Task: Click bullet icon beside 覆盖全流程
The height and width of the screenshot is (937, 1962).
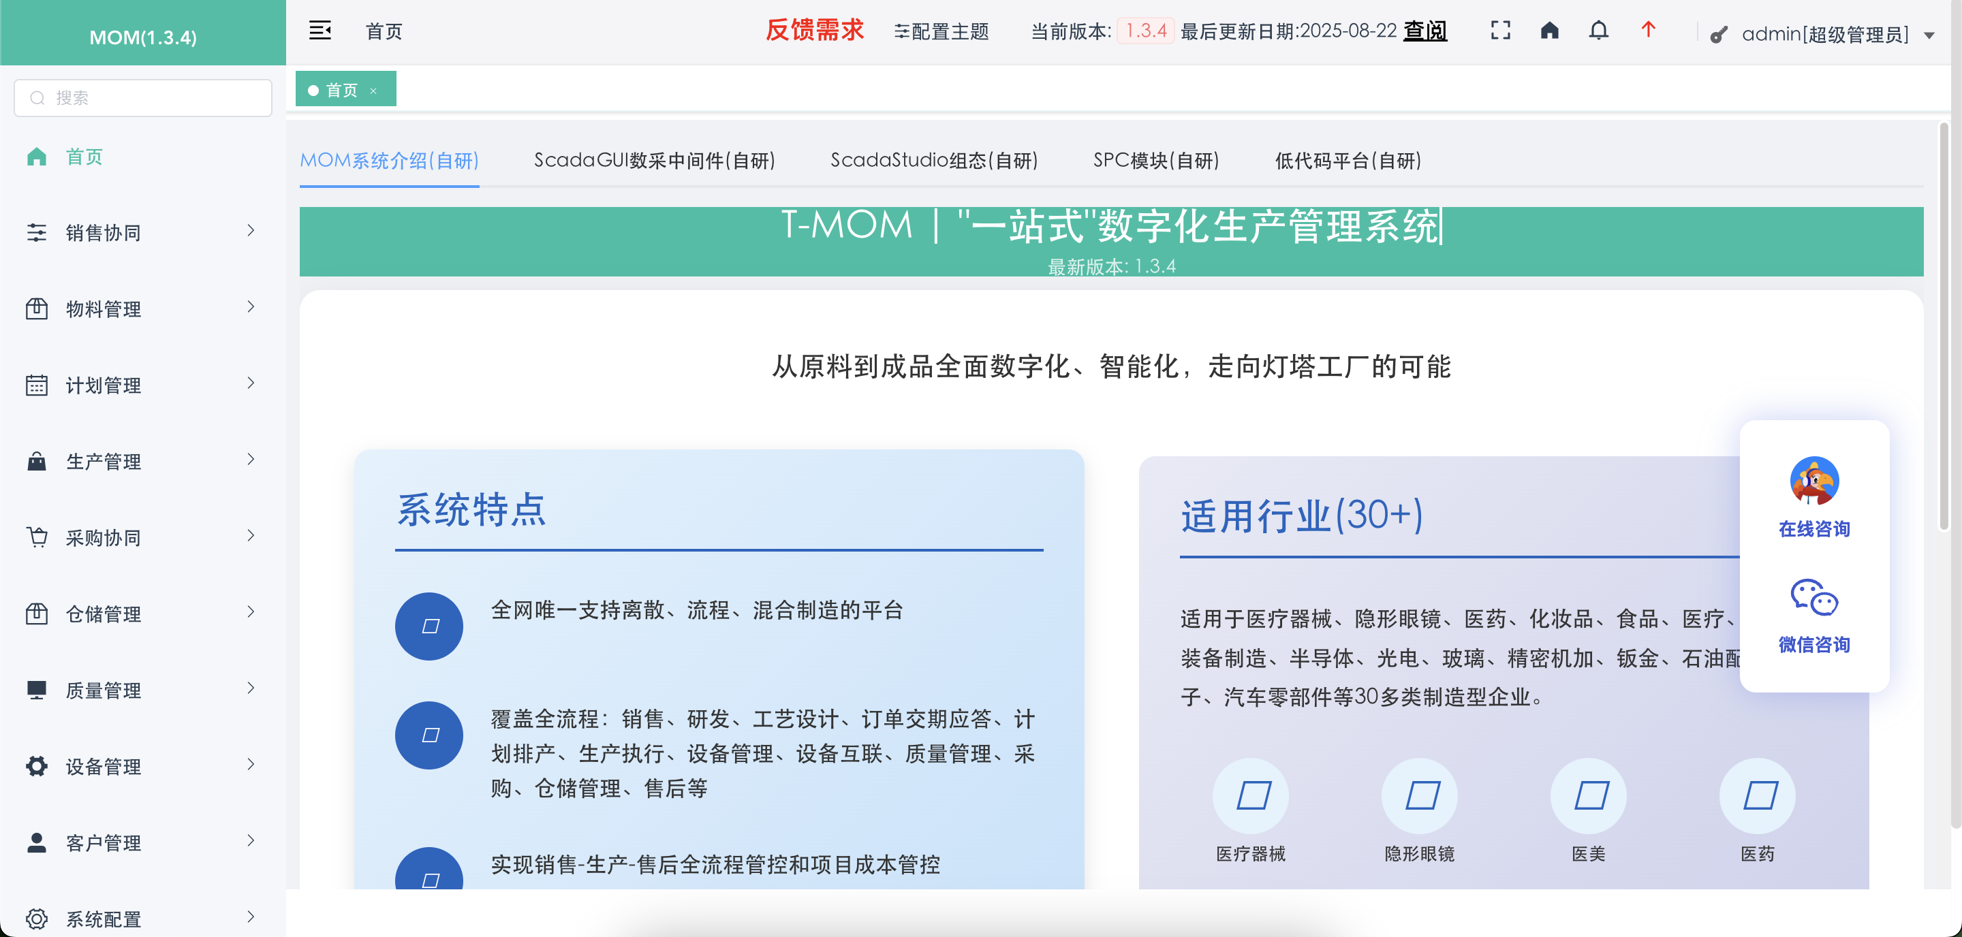Action: pos(429,735)
